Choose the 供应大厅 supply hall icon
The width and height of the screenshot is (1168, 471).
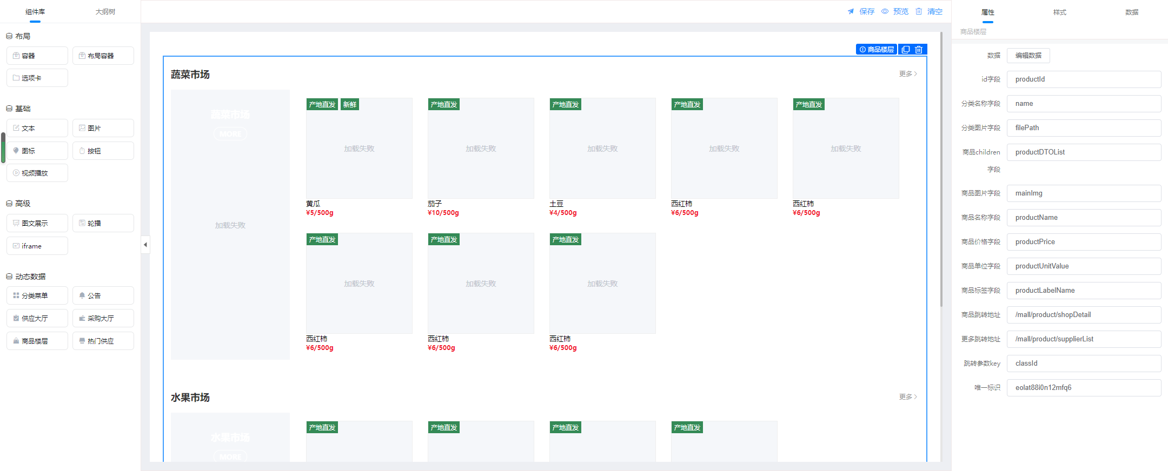click(16, 318)
